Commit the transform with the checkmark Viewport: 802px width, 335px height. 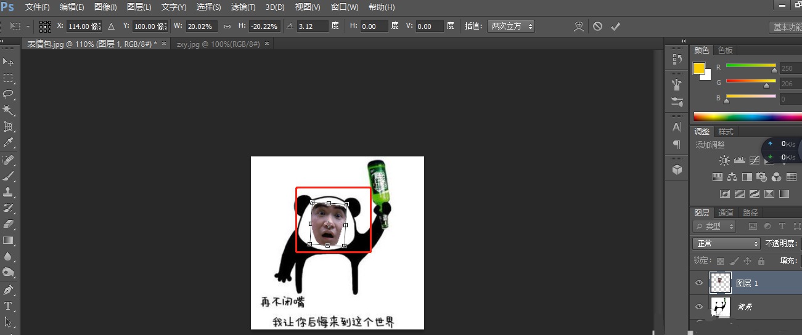coord(615,26)
